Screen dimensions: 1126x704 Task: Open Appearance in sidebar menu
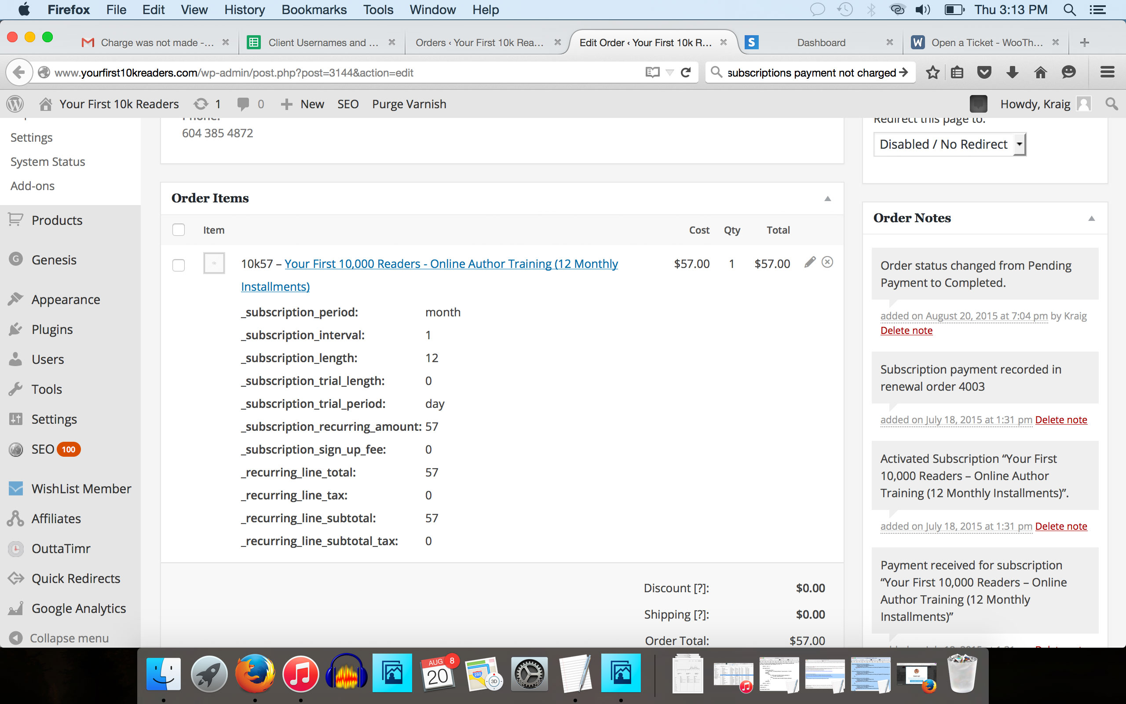point(66,299)
